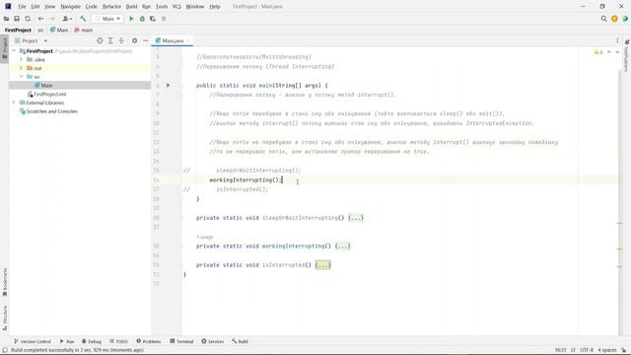Collapse the src folder
Screen dimensions: 631x355
pyautogui.click(x=22, y=77)
